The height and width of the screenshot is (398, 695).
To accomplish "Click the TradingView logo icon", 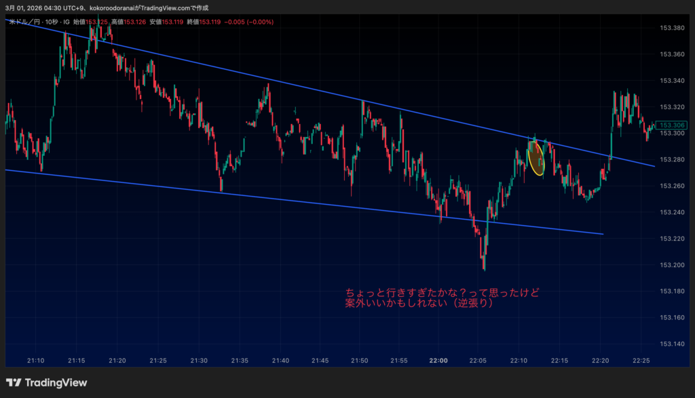I will coord(14,382).
